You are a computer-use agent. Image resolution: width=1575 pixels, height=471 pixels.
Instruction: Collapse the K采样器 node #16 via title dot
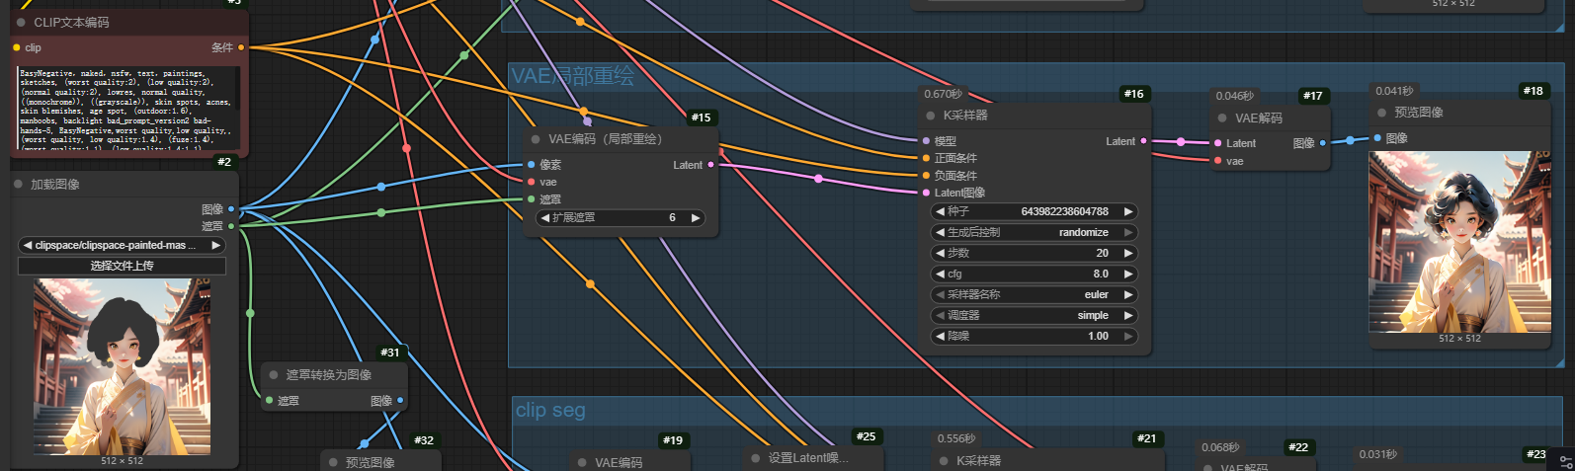coord(930,116)
